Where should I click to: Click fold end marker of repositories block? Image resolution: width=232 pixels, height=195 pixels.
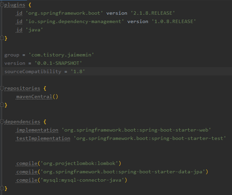pyautogui.click(x=2, y=105)
